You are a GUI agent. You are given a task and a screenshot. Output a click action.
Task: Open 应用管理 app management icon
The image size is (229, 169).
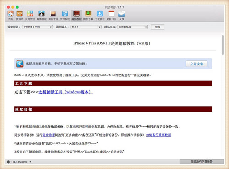tap(30, 15)
